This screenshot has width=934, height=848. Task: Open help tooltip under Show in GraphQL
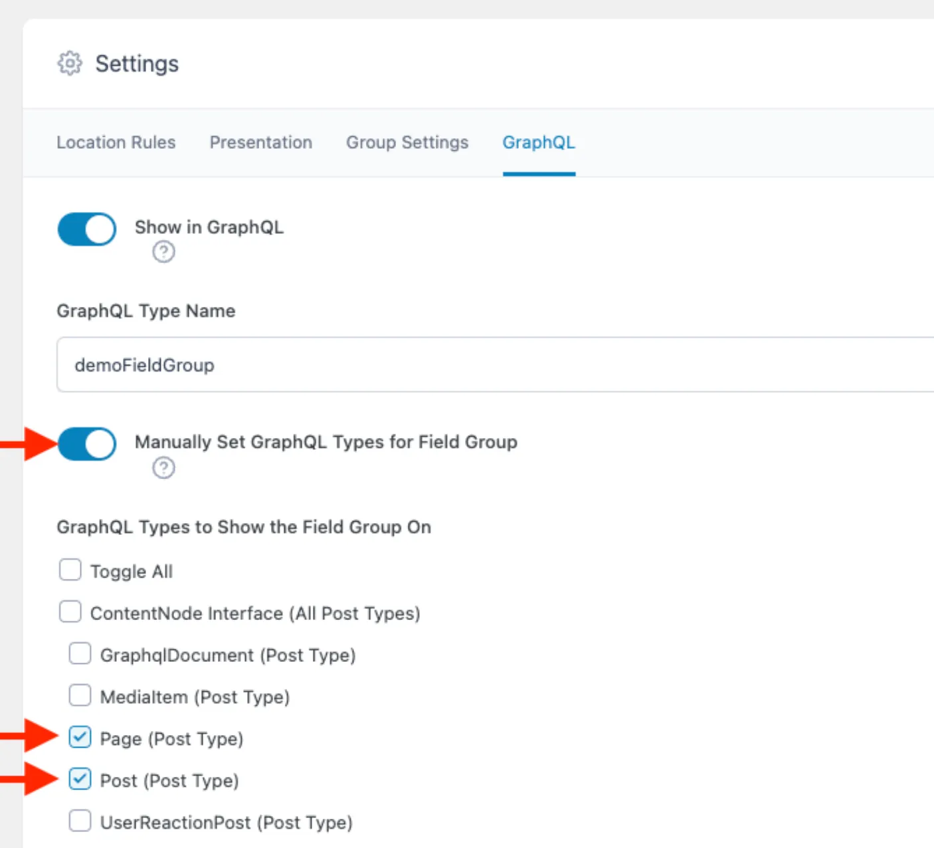163,252
